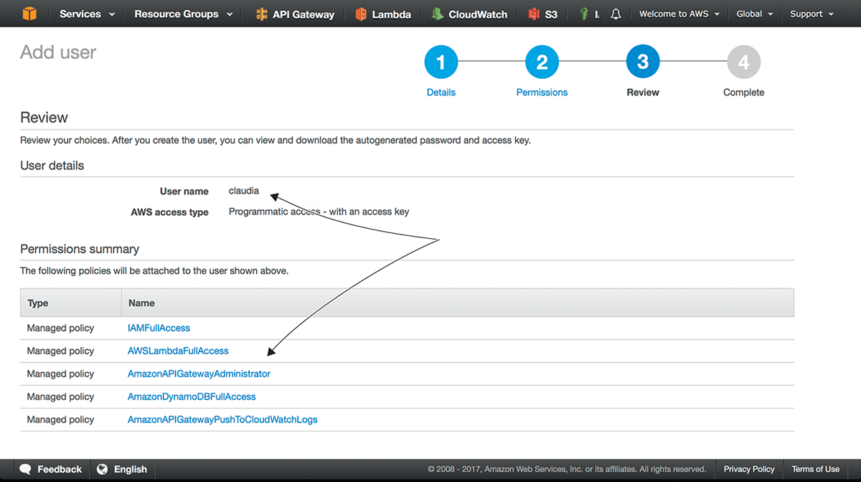Open the IAMFullAccess policy link
Screen dimensions: 861x482
pos(159,328)
